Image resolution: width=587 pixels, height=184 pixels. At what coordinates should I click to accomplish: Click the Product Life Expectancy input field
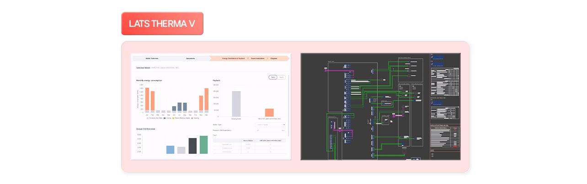pos(270,130)
